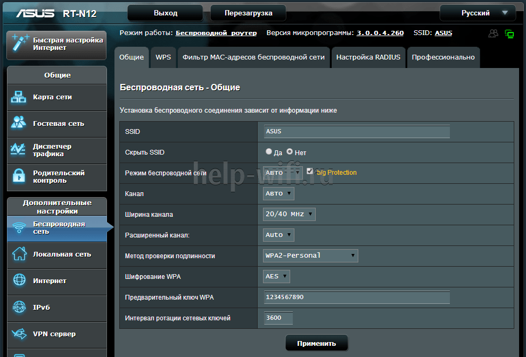Select 'Нет' radio for Hide SSID

pyautogui.click(x=290, y=152)
